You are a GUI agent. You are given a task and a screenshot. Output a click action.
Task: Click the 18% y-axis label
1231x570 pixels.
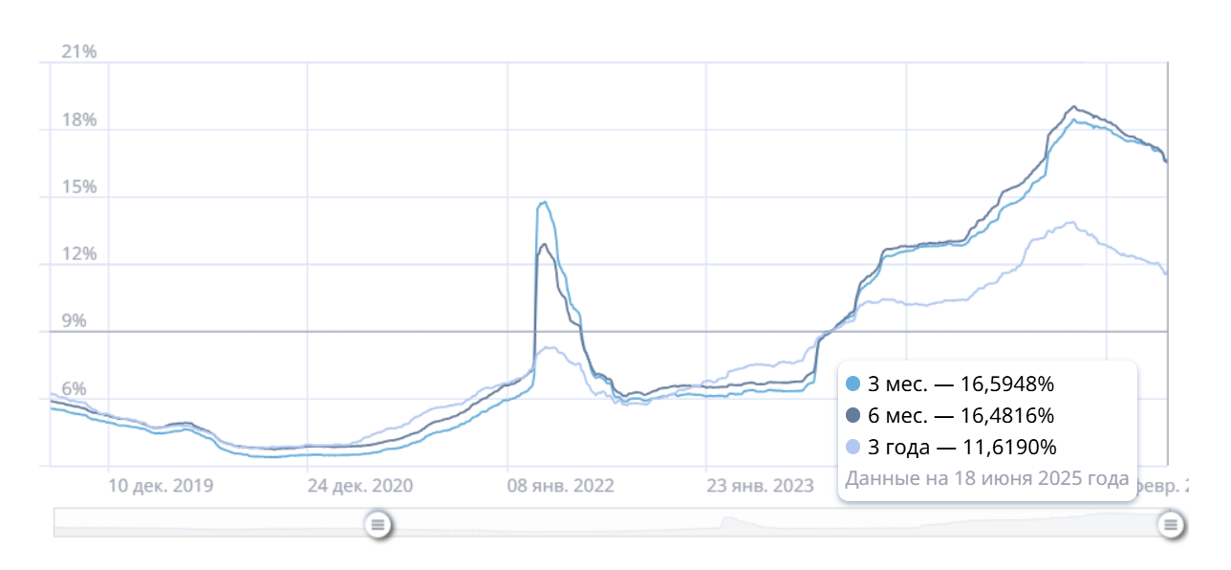(x=79, y=120)
